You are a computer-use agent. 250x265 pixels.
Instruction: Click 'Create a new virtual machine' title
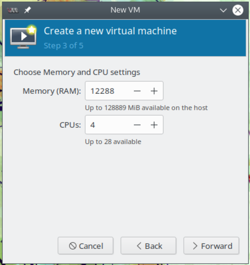[110, 31]
